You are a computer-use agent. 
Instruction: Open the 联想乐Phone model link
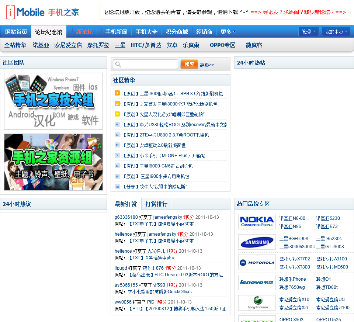click(292, 279)
